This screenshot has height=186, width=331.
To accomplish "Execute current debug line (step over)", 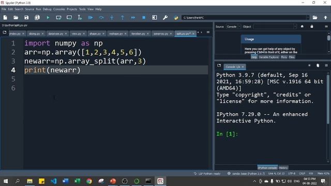I will click(101, 18).
